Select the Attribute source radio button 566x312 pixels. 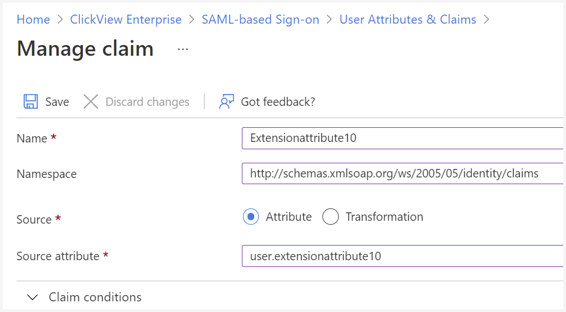click(251, 217)
